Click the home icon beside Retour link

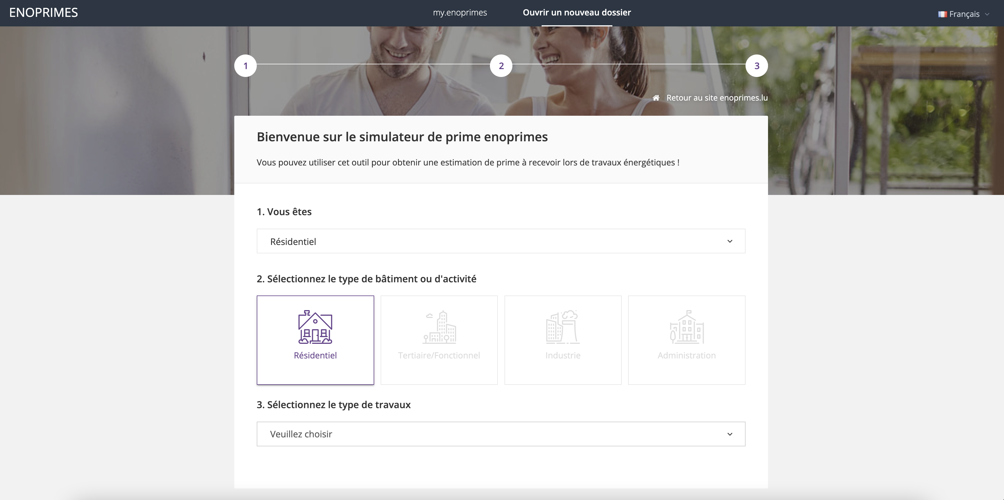[x=656, y=98]
